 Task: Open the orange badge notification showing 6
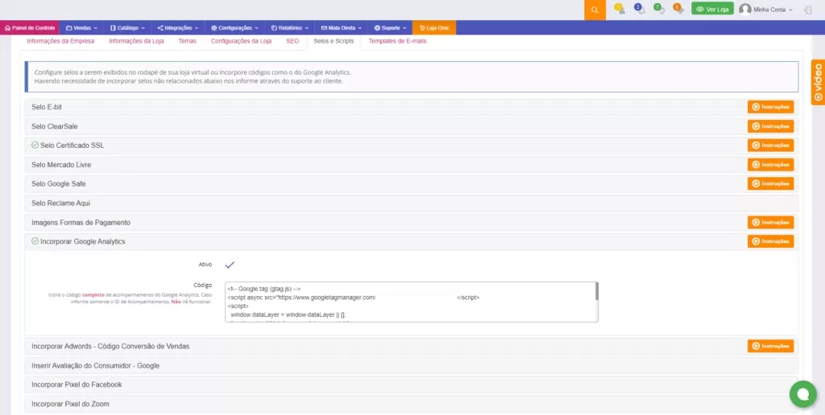click(x=678, y=8)
